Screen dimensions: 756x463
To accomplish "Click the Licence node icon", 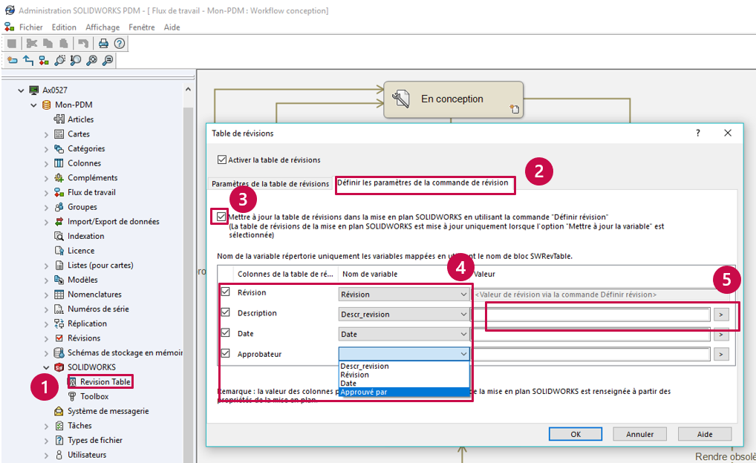I will tap(59, 251).
